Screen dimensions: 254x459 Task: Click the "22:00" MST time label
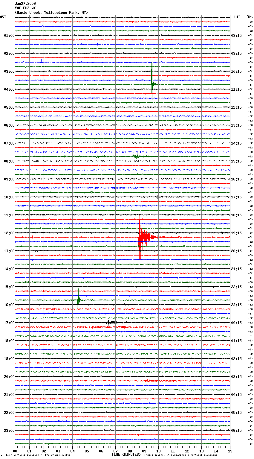click(x=9, y=413)
